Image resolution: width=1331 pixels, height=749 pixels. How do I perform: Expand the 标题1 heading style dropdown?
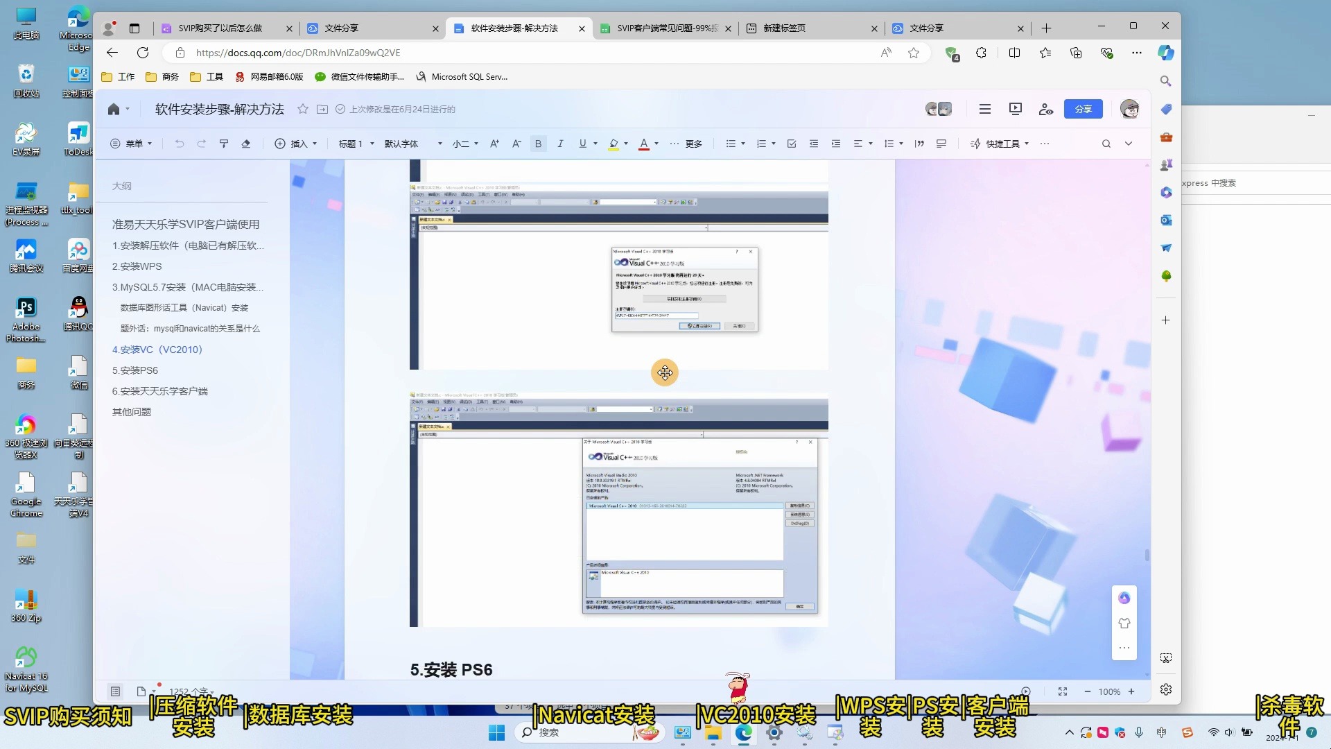pos(372,144)
